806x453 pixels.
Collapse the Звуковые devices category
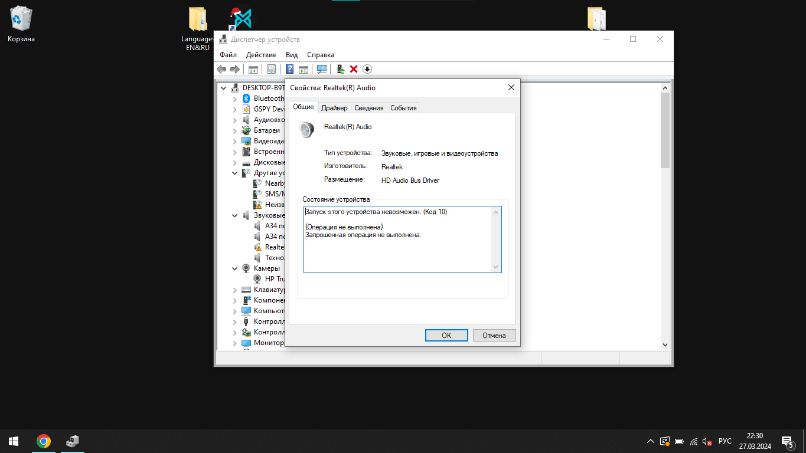[x=234, y=215]
